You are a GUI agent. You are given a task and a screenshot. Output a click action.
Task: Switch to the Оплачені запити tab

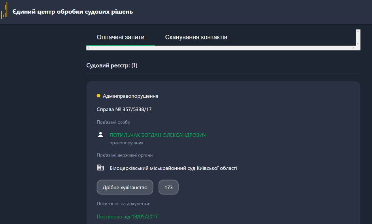pyautogui.click(x=121, y=37)
